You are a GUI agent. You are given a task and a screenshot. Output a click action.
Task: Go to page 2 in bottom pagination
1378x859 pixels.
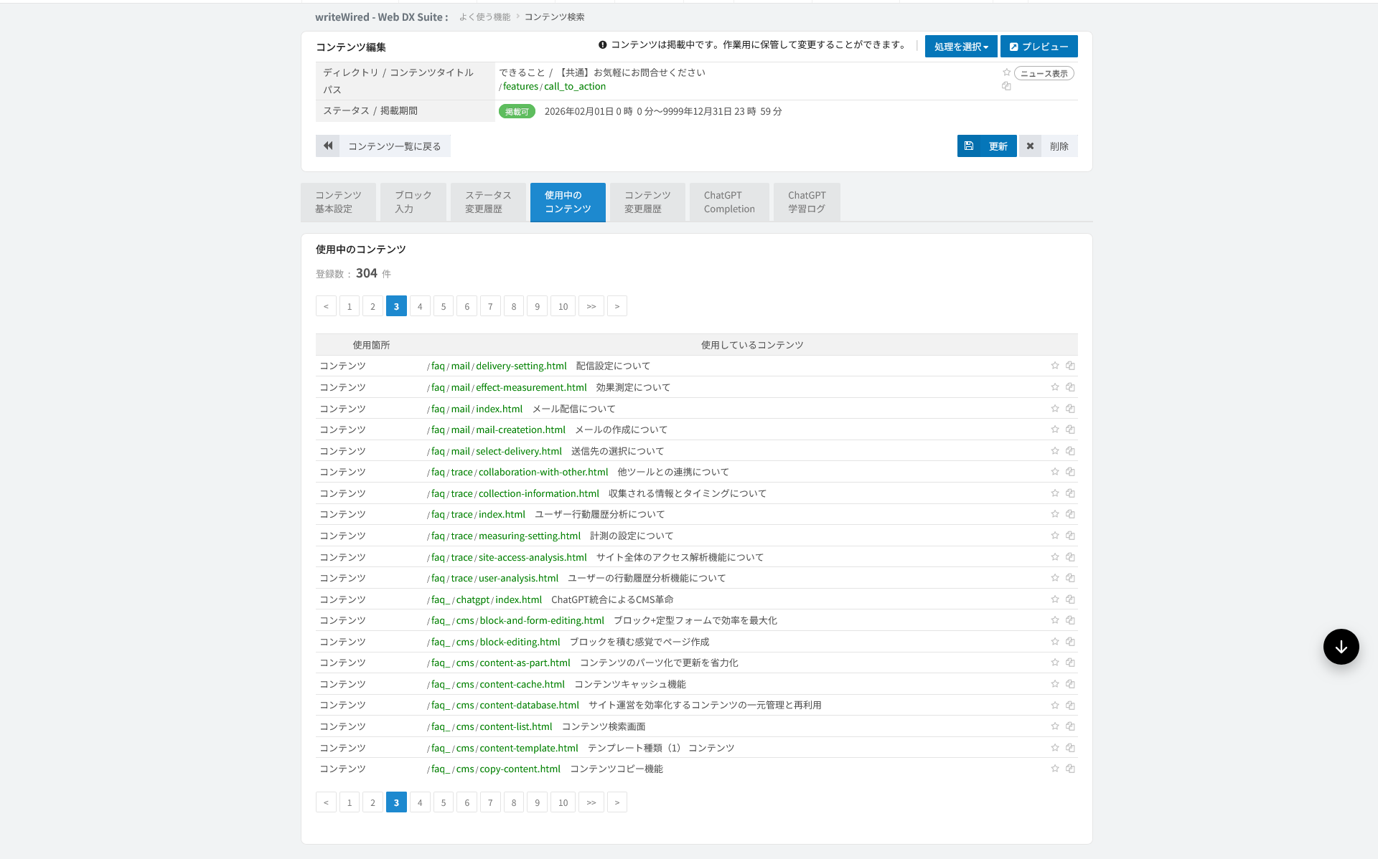click(372, 802)
